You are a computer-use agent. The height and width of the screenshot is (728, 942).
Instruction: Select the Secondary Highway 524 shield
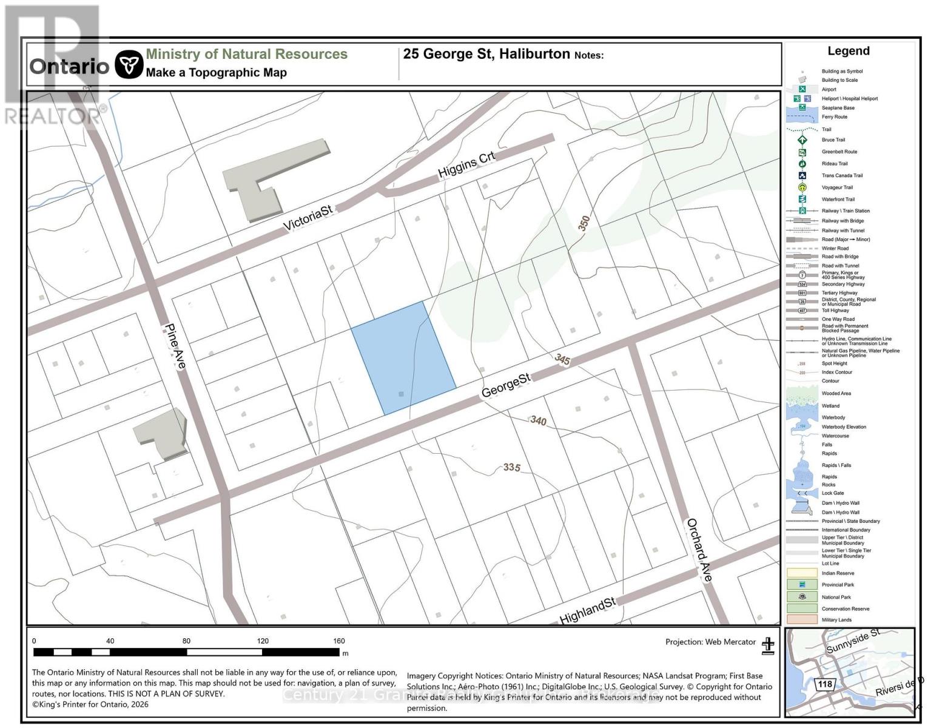802,284
